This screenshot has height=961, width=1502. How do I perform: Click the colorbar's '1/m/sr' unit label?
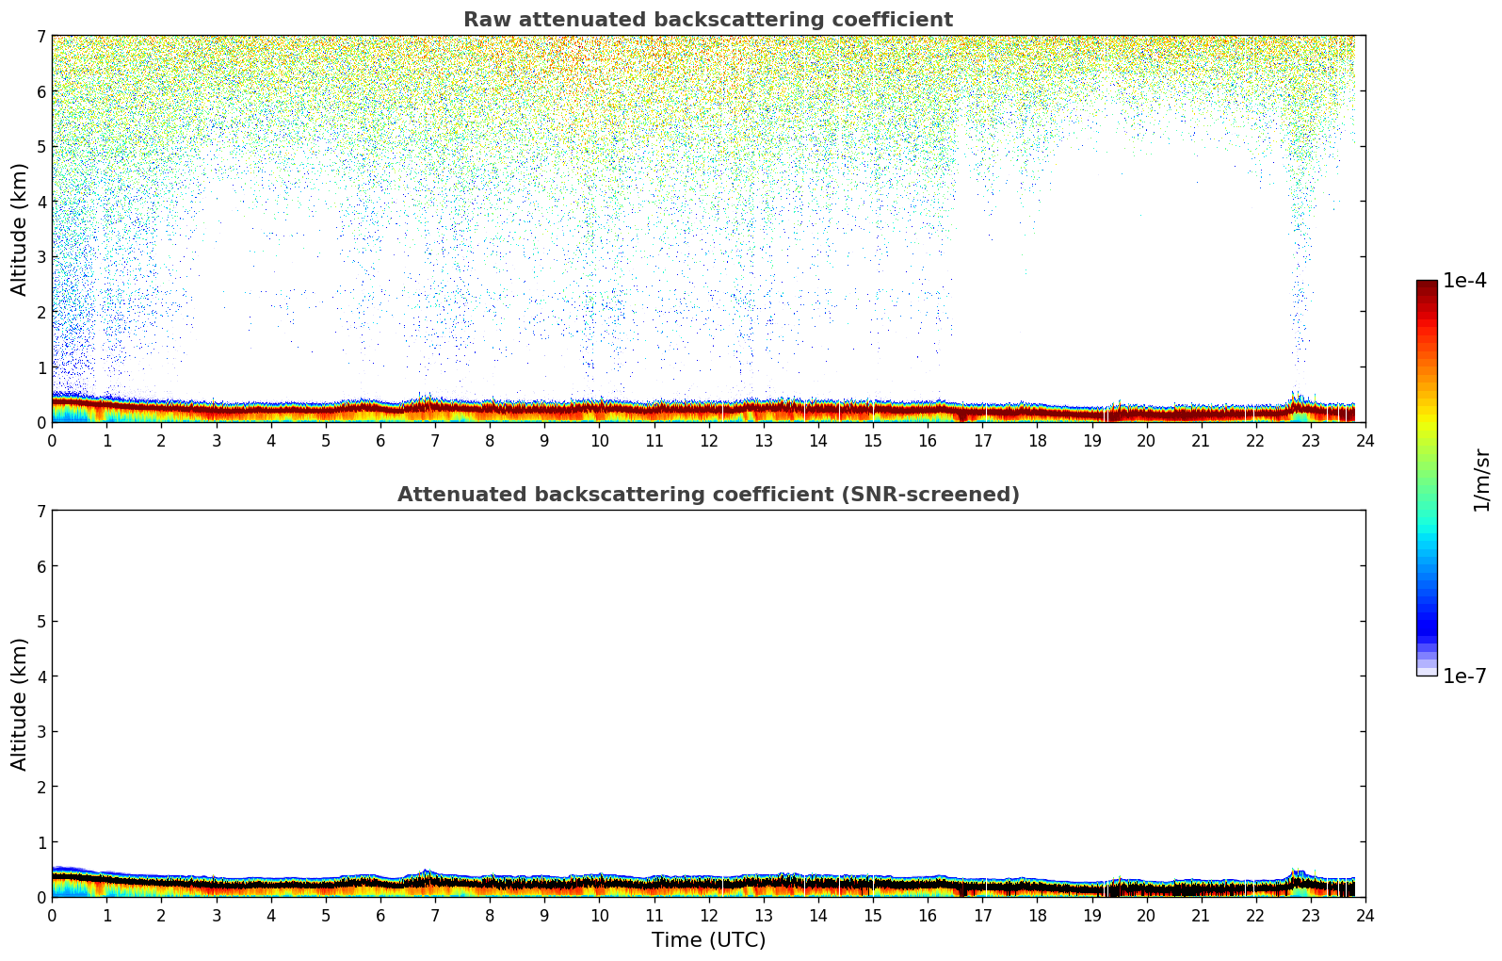pyautogui.click(x=1481, y=480)
